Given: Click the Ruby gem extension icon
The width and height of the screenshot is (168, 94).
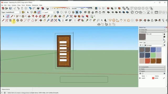Looking at the screenshot, I should (87, 16).
